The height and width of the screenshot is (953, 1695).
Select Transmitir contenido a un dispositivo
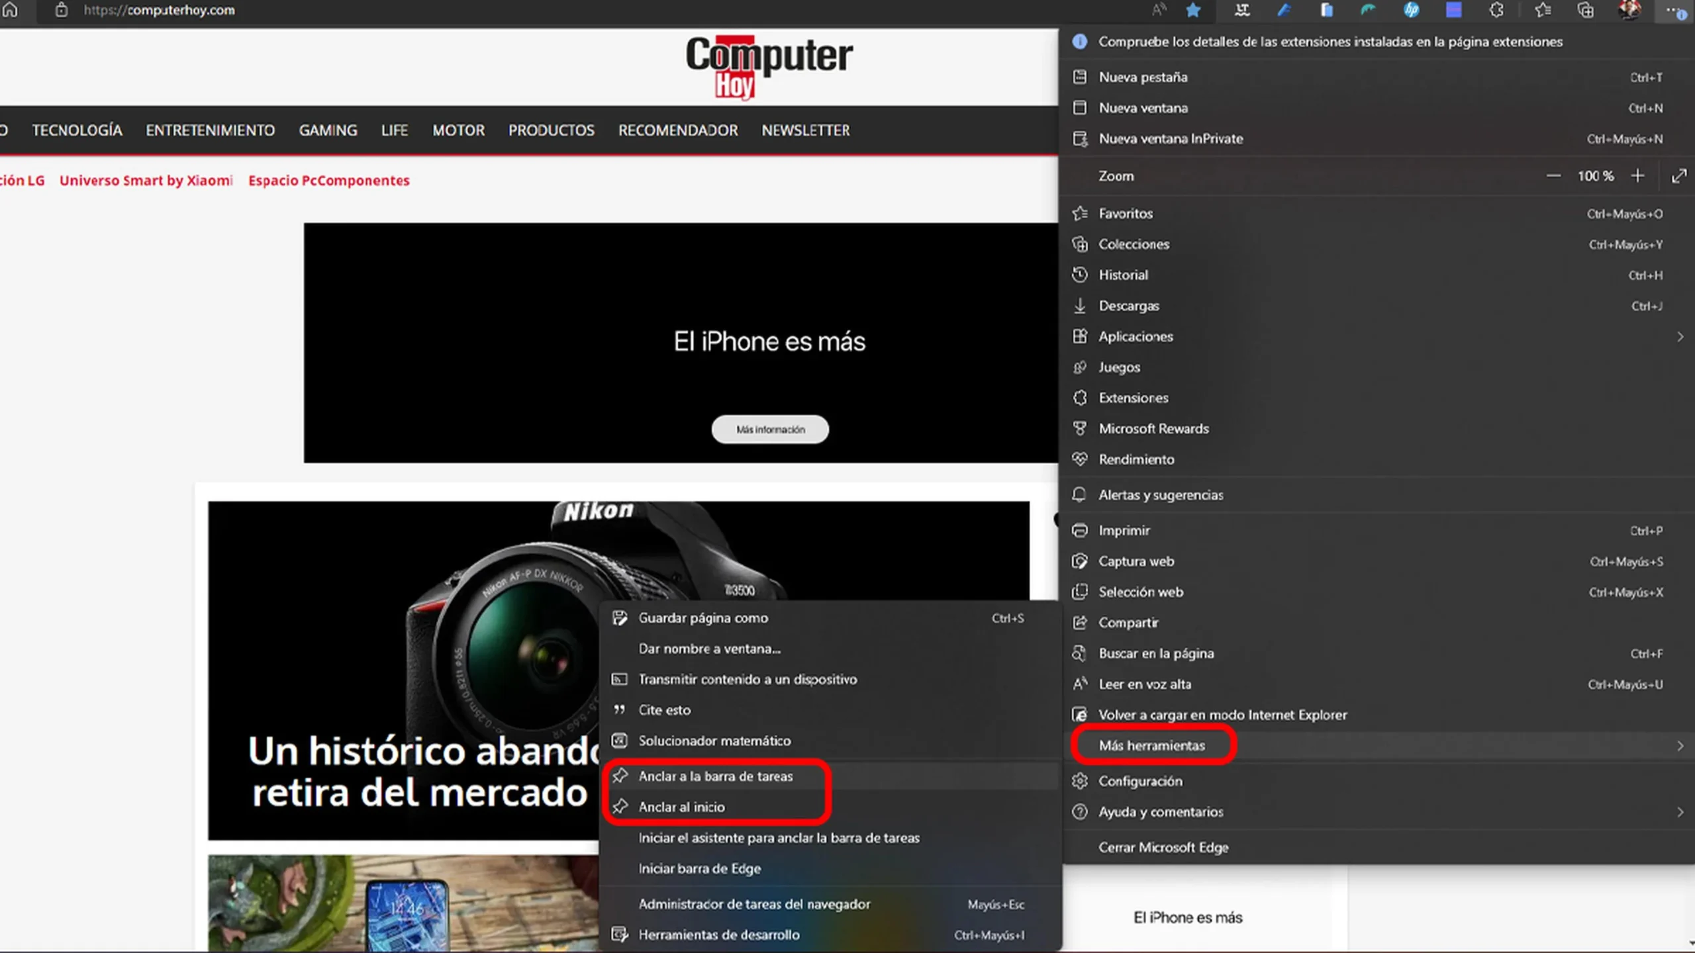[831, 679]
